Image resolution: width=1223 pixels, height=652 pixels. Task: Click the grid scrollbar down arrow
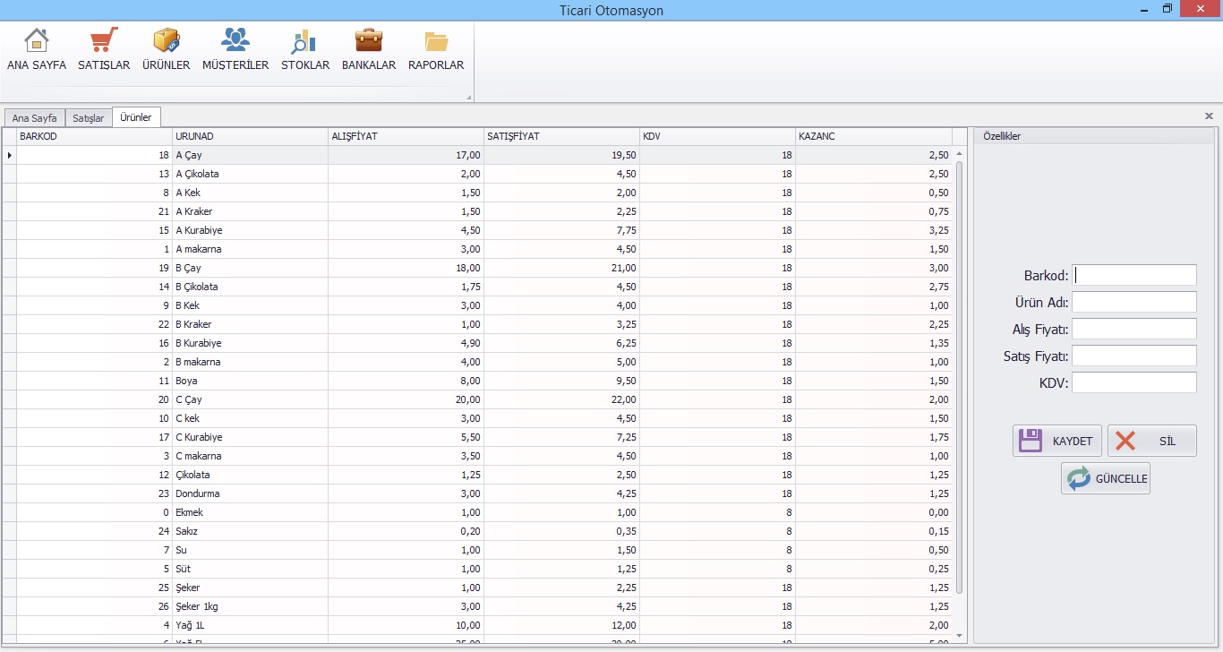(960, 635)
